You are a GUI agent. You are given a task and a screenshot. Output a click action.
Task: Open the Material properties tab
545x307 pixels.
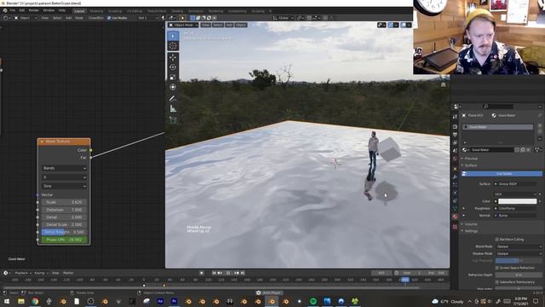[x=455, y=217]
